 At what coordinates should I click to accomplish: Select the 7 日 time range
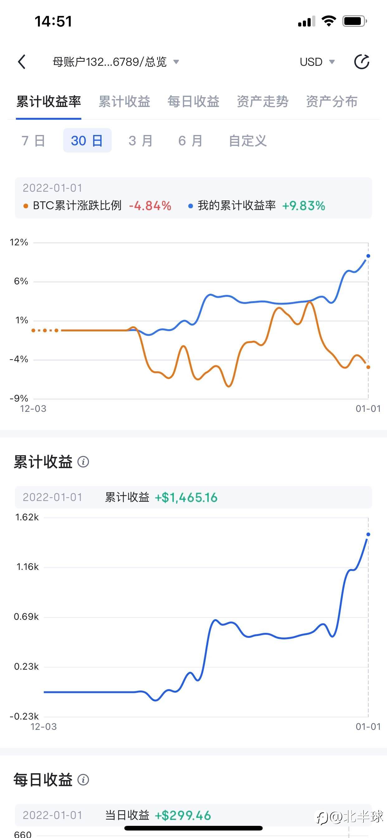[x=33, y=141]
